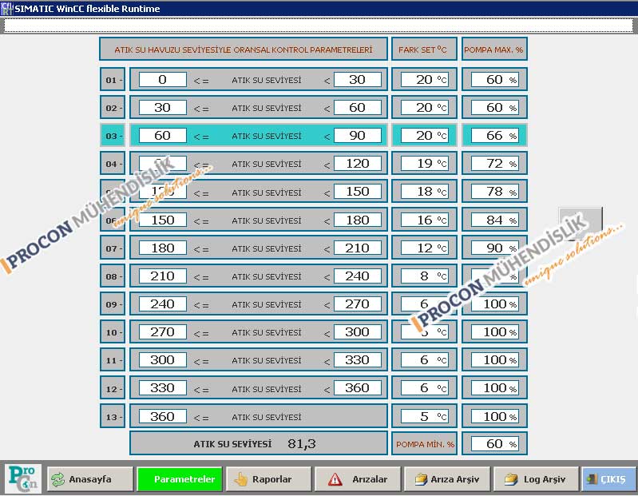
Task: Edit Fark Set value 18 °C
Action: (x=424, y=192)
